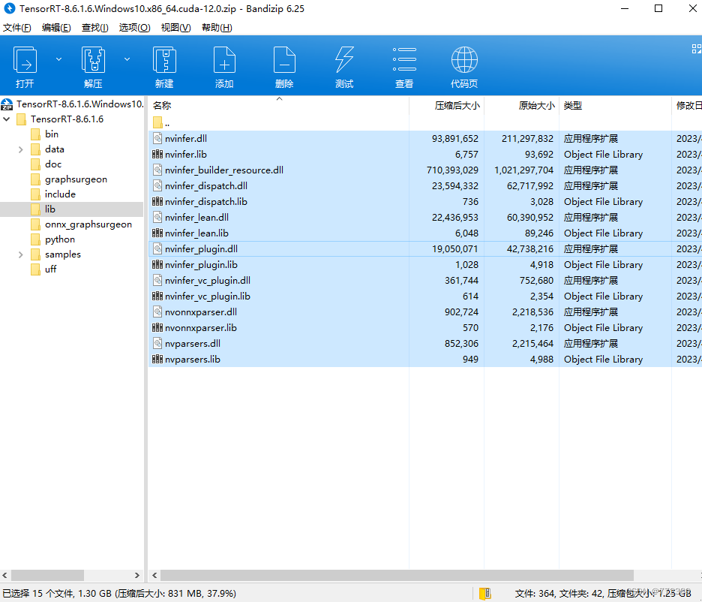Select the lib folder in the sidebar
This screenshot has width=702, height=602.
[49, 209]
